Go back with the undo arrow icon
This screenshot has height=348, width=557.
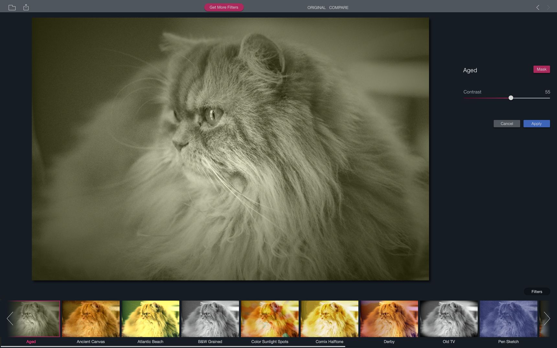538,7
